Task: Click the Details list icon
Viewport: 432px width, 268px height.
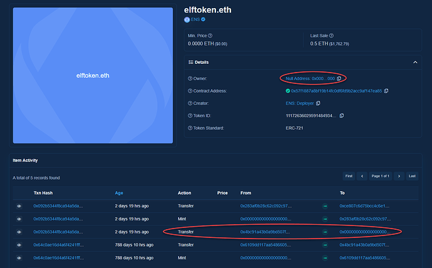Action: (191, 62)
